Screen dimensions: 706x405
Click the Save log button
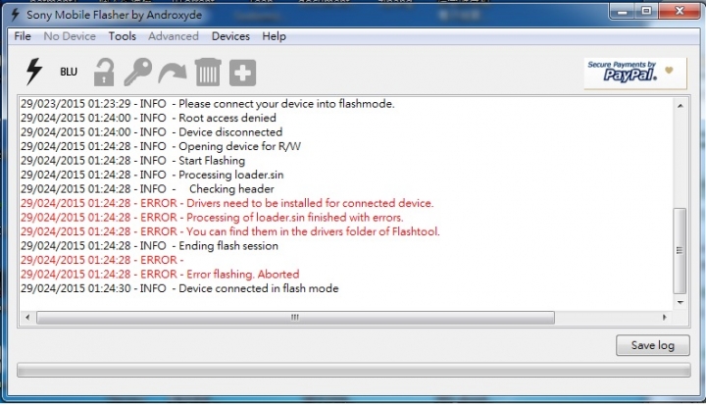pos(652,345)
